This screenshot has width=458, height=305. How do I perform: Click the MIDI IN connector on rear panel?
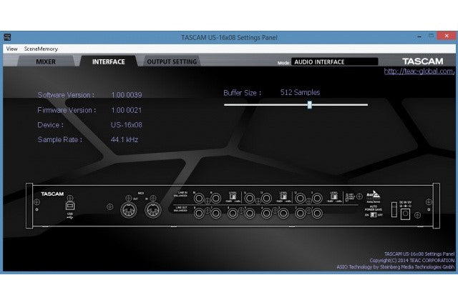153,210
